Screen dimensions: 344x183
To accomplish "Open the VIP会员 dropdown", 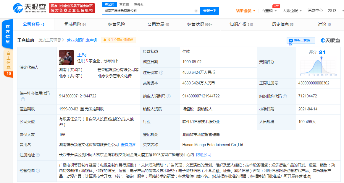I will coord(246,11).
